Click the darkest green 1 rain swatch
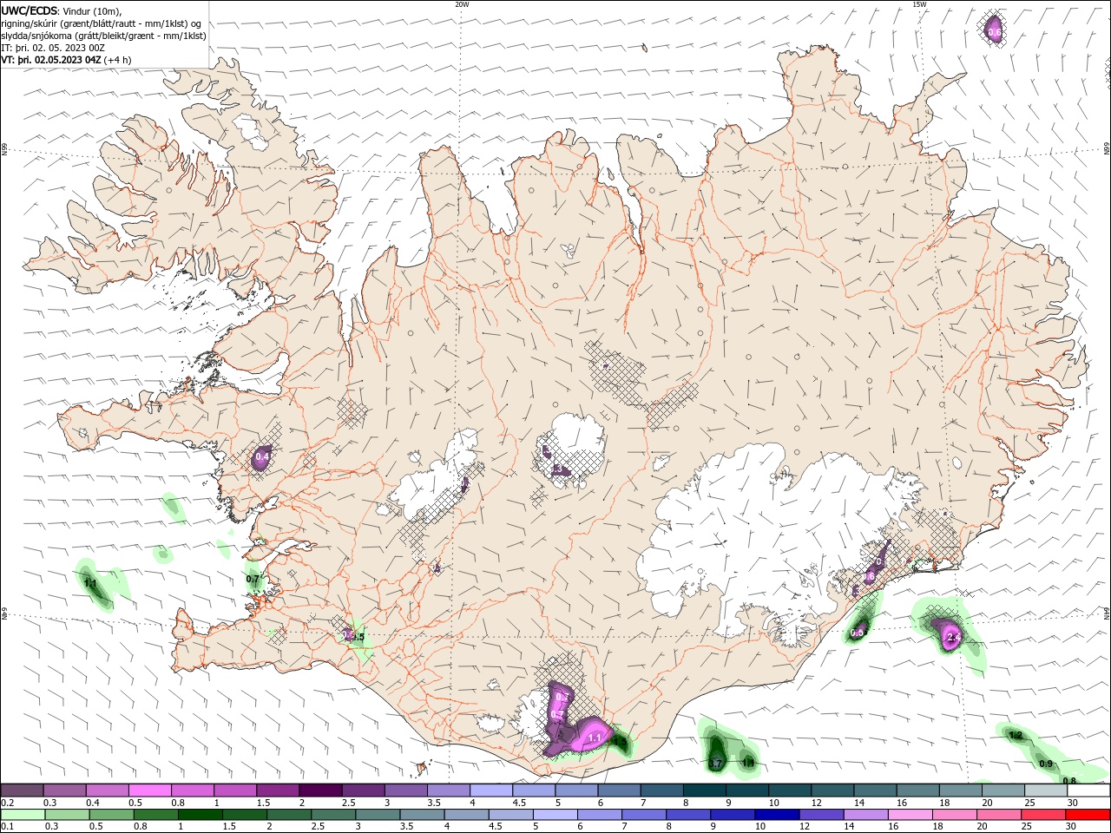The height and width of the screenshot is (833, 1111). [200, 814]
